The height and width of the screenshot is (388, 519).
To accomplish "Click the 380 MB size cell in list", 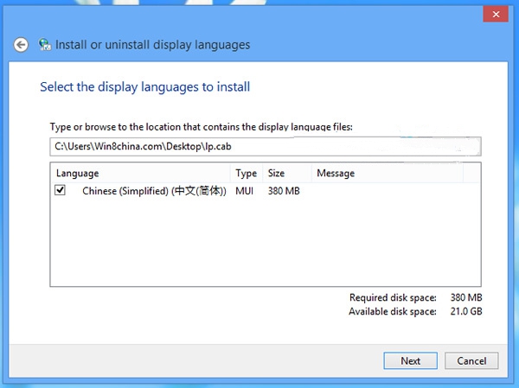I will (x=284, y=191).
